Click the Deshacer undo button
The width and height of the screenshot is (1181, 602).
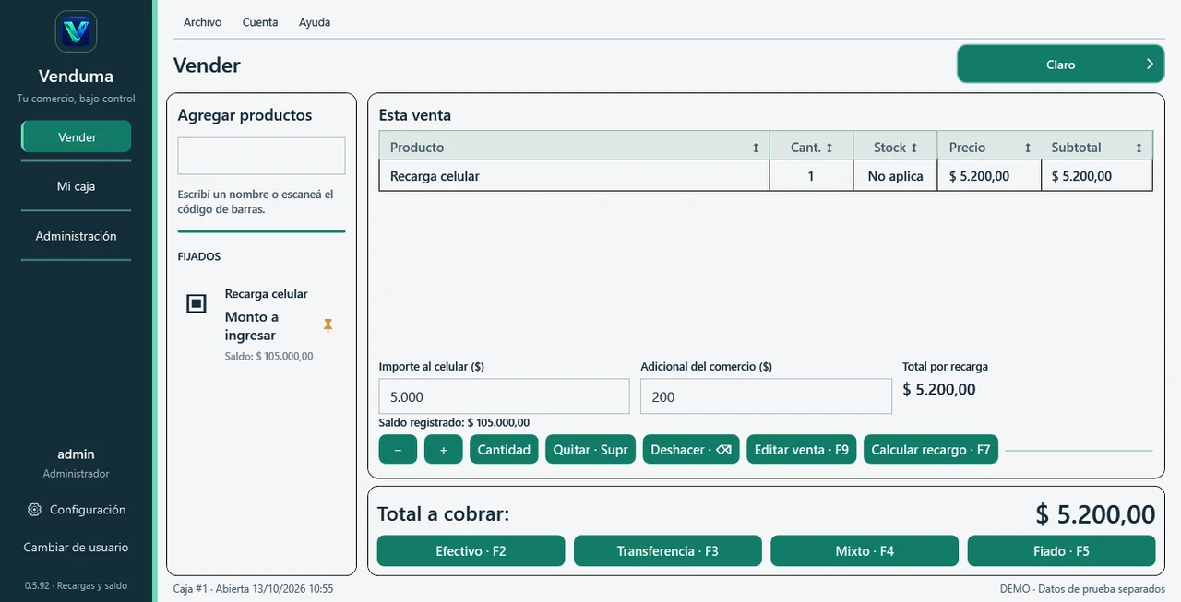tap(691, 450)
